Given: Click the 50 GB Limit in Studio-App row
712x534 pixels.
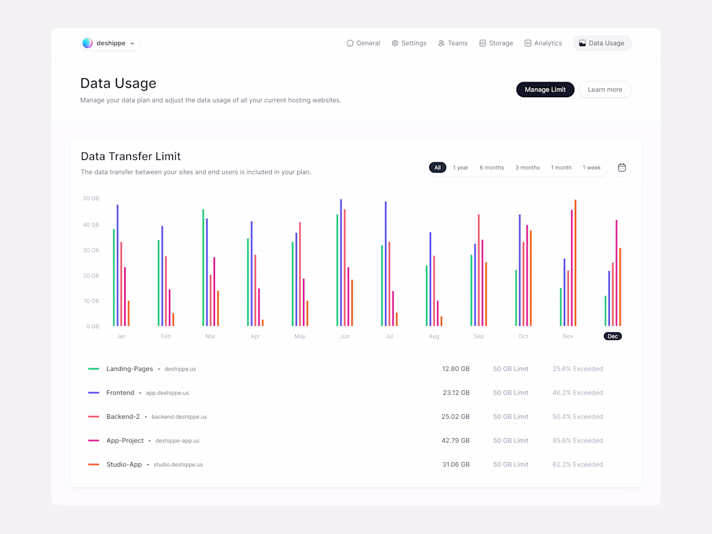Looking at the screenshot, I should pos(511,465).
